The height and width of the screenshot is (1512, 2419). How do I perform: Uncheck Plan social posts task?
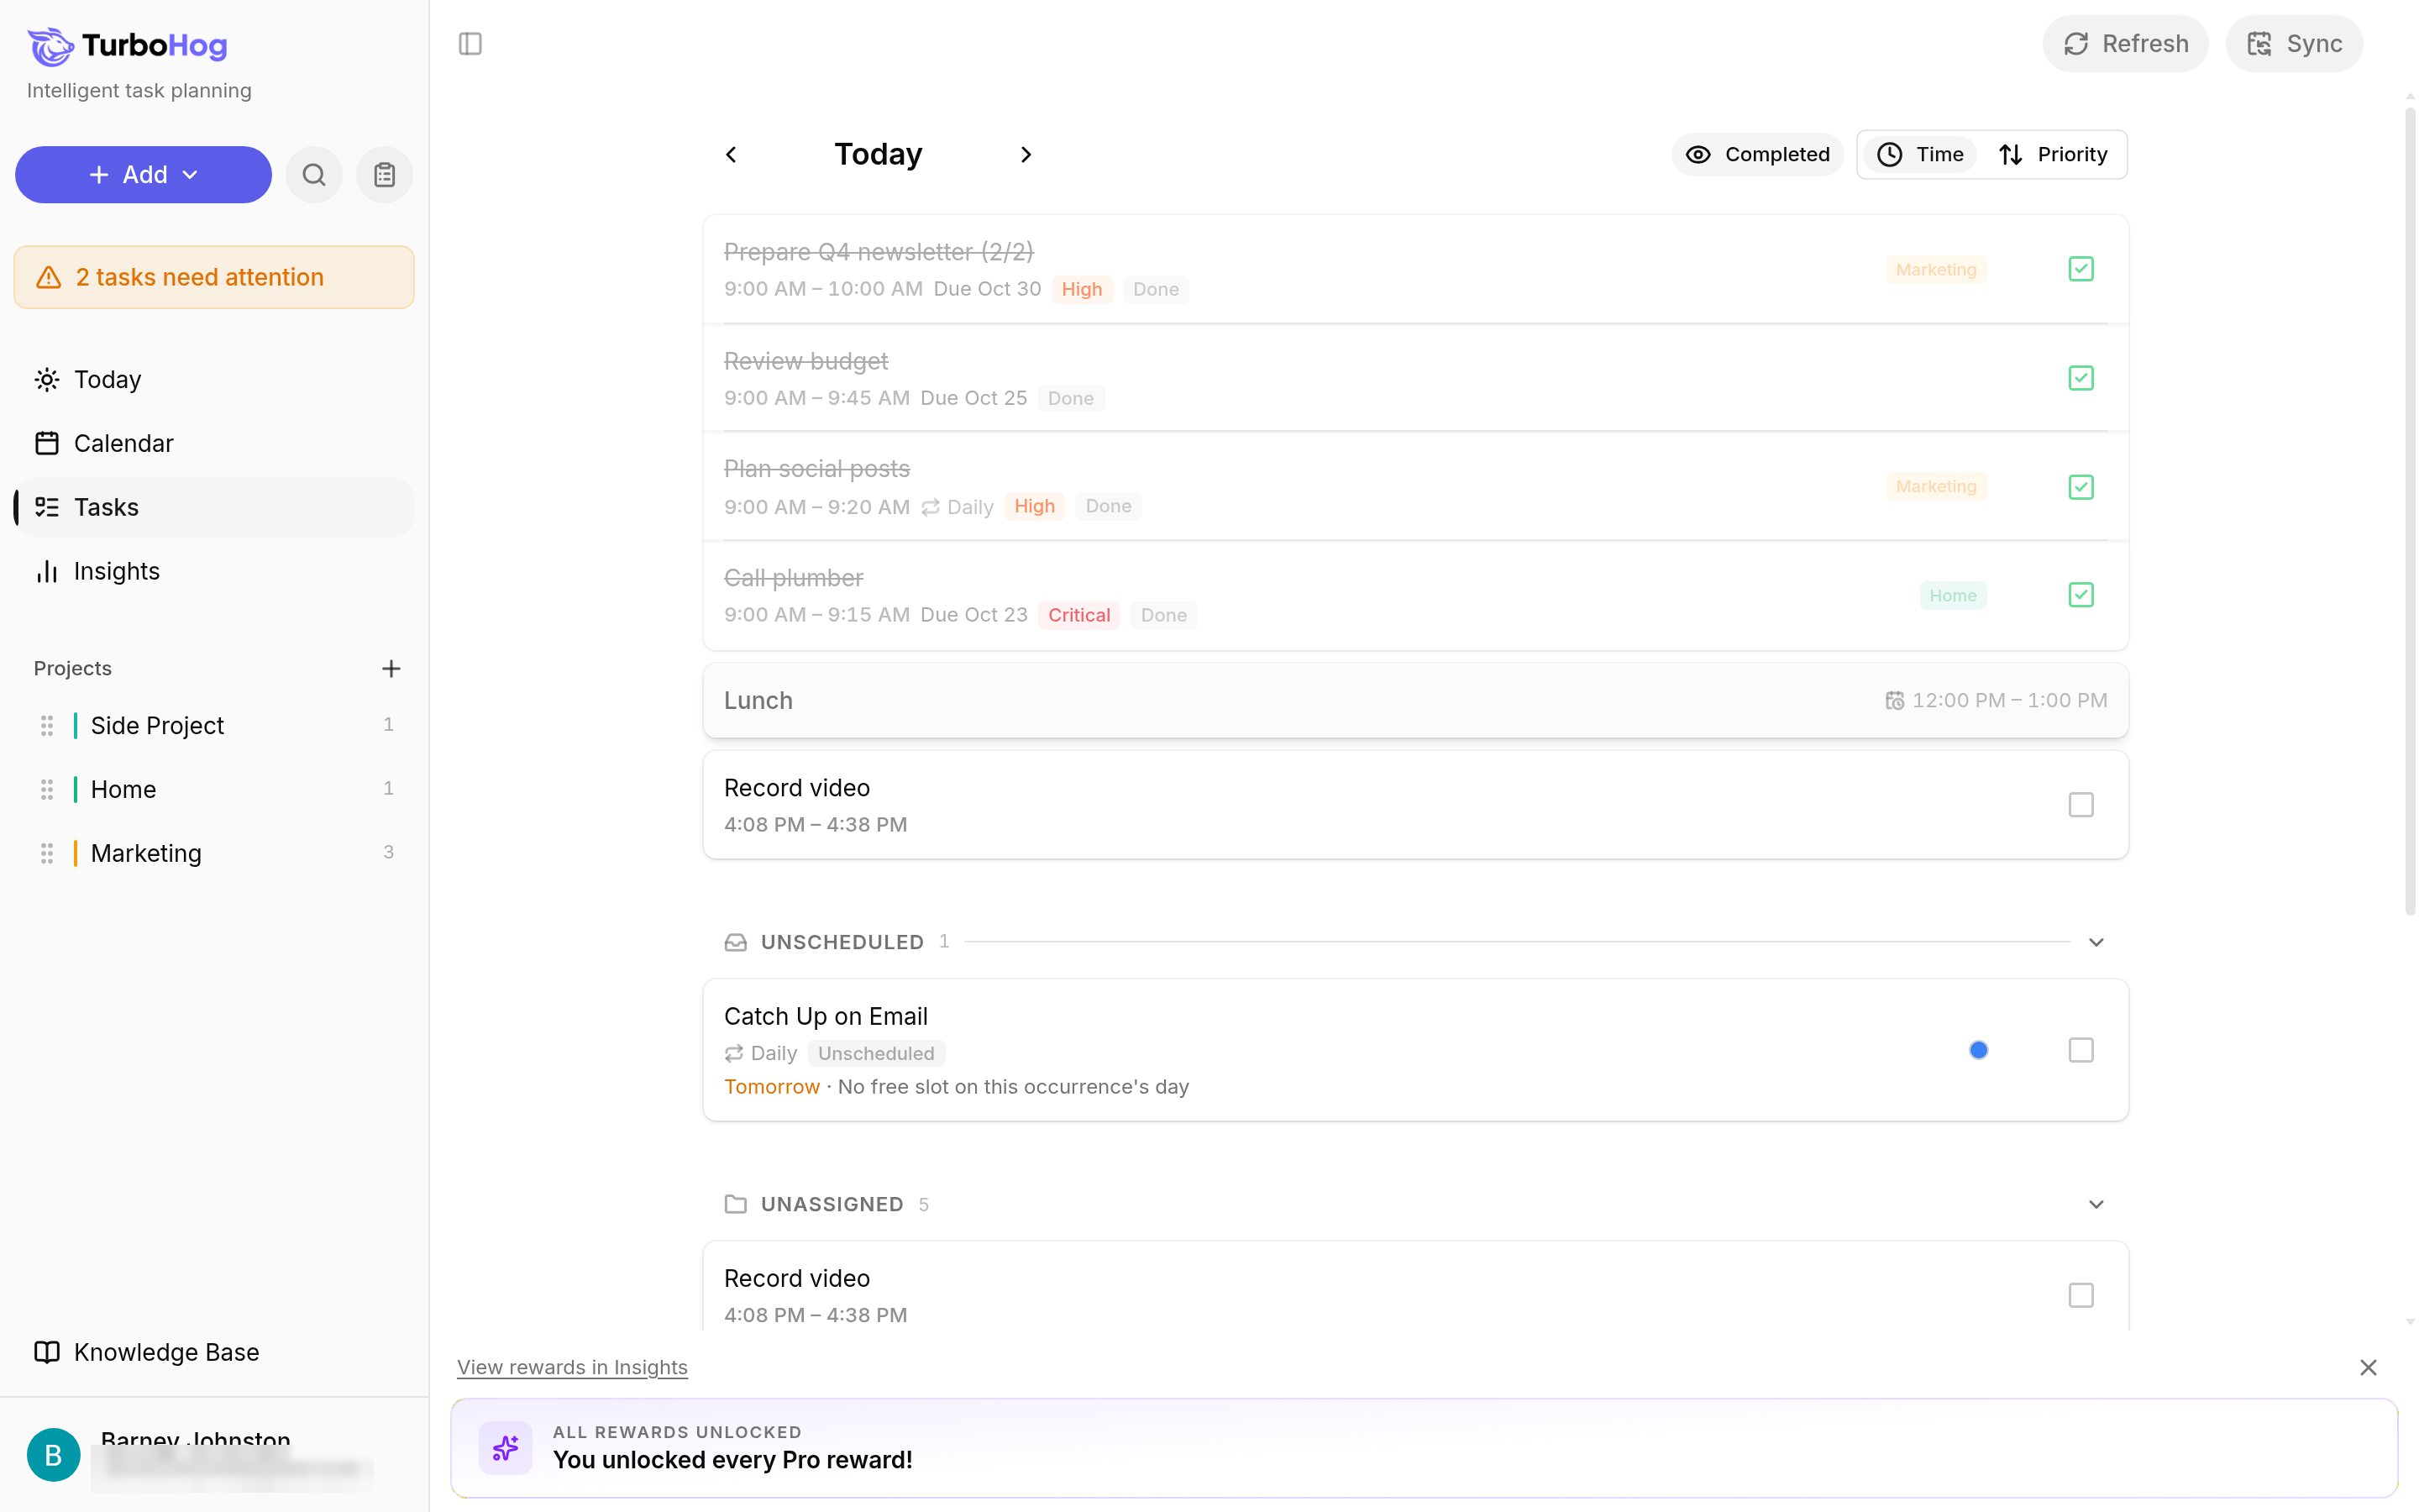pos(2081,487)
